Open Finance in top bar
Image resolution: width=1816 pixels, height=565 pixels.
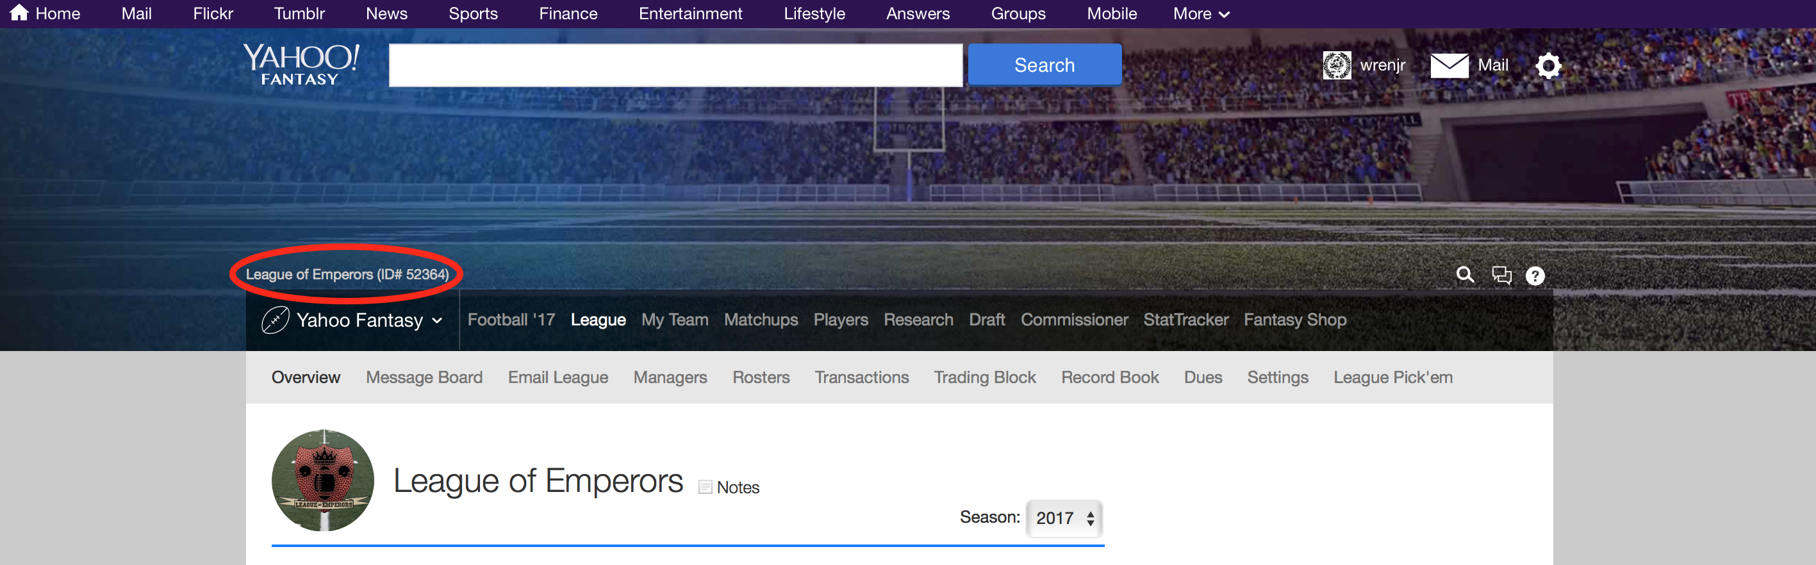click(x=568, y=13)
